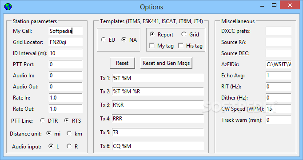Edit the Echo Avg field
This screenshot has height=160, width=303.
279,76
